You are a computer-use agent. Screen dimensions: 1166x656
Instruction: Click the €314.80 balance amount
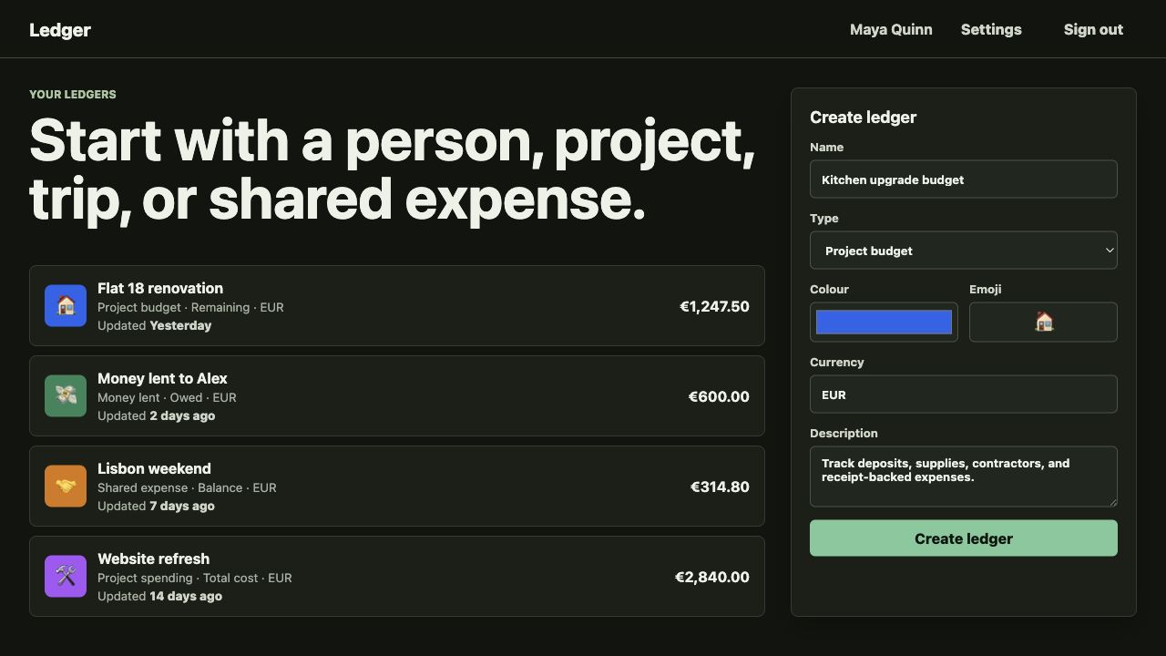point(720,487)
